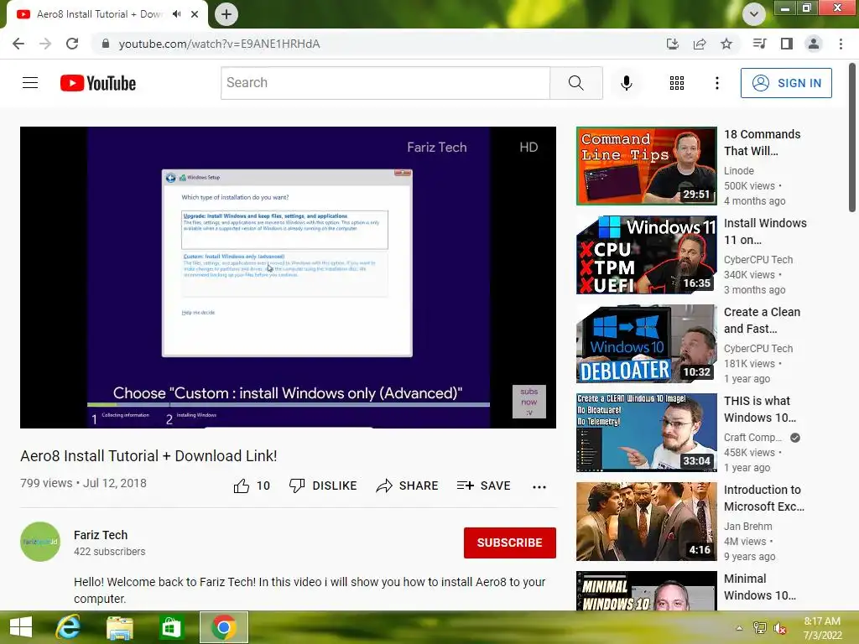Click the video player to pause
The image size is (859, 644).
click(x=289, y=277)
